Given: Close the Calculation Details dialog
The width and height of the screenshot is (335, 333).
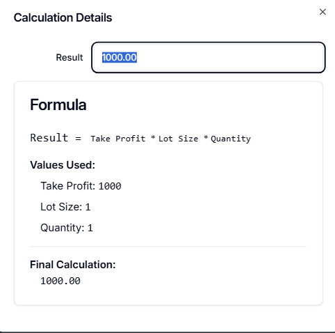Looking at the screenshot, I should tap(322, 12).
